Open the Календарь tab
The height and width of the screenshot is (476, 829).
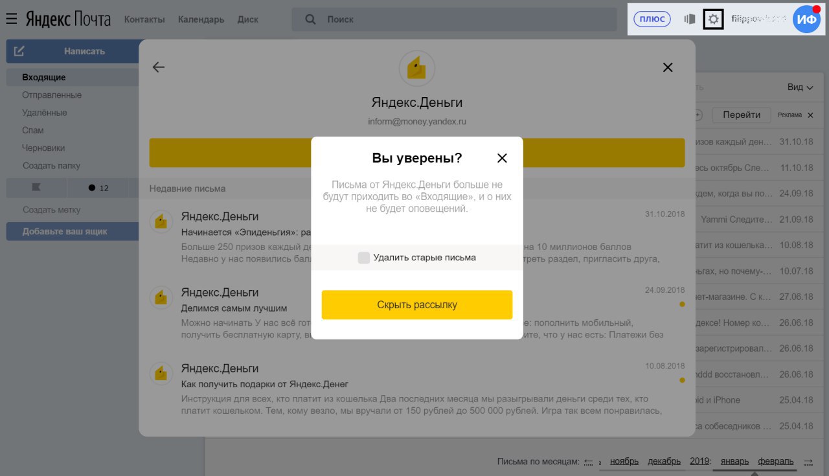pyautogui.click(x=201, y=19)
